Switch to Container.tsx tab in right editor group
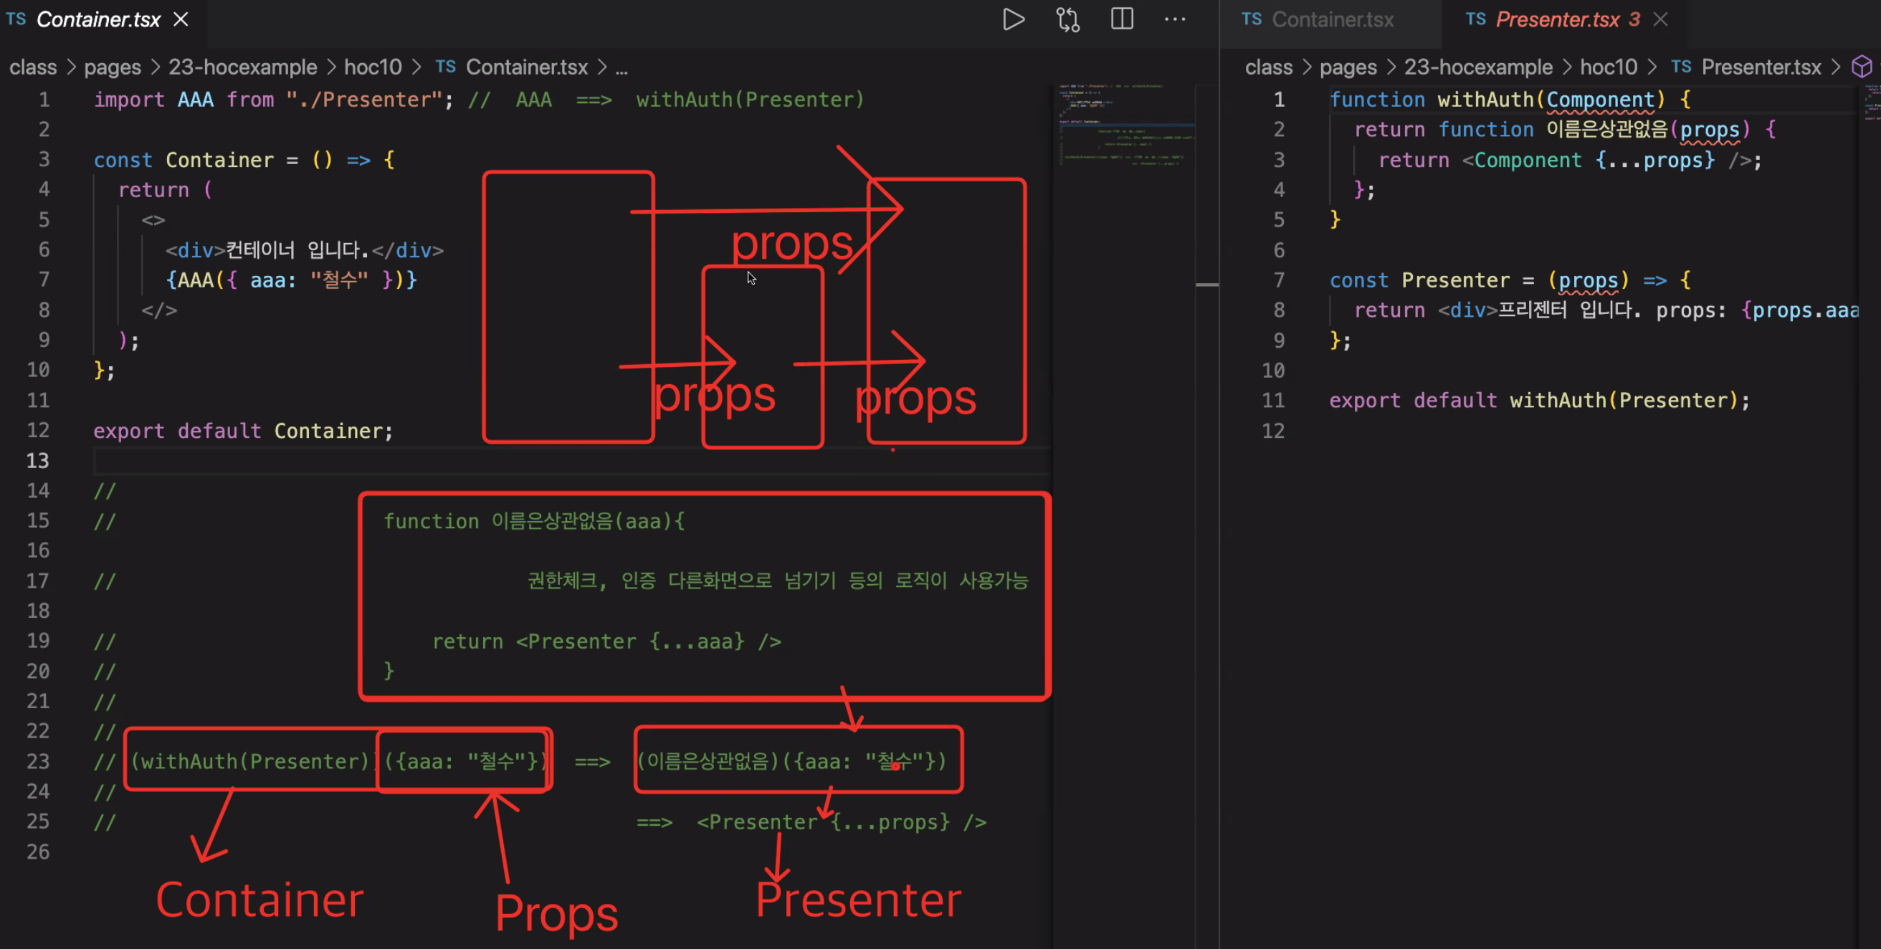This screenshot has width=1881, height=949. point(1332,19)
